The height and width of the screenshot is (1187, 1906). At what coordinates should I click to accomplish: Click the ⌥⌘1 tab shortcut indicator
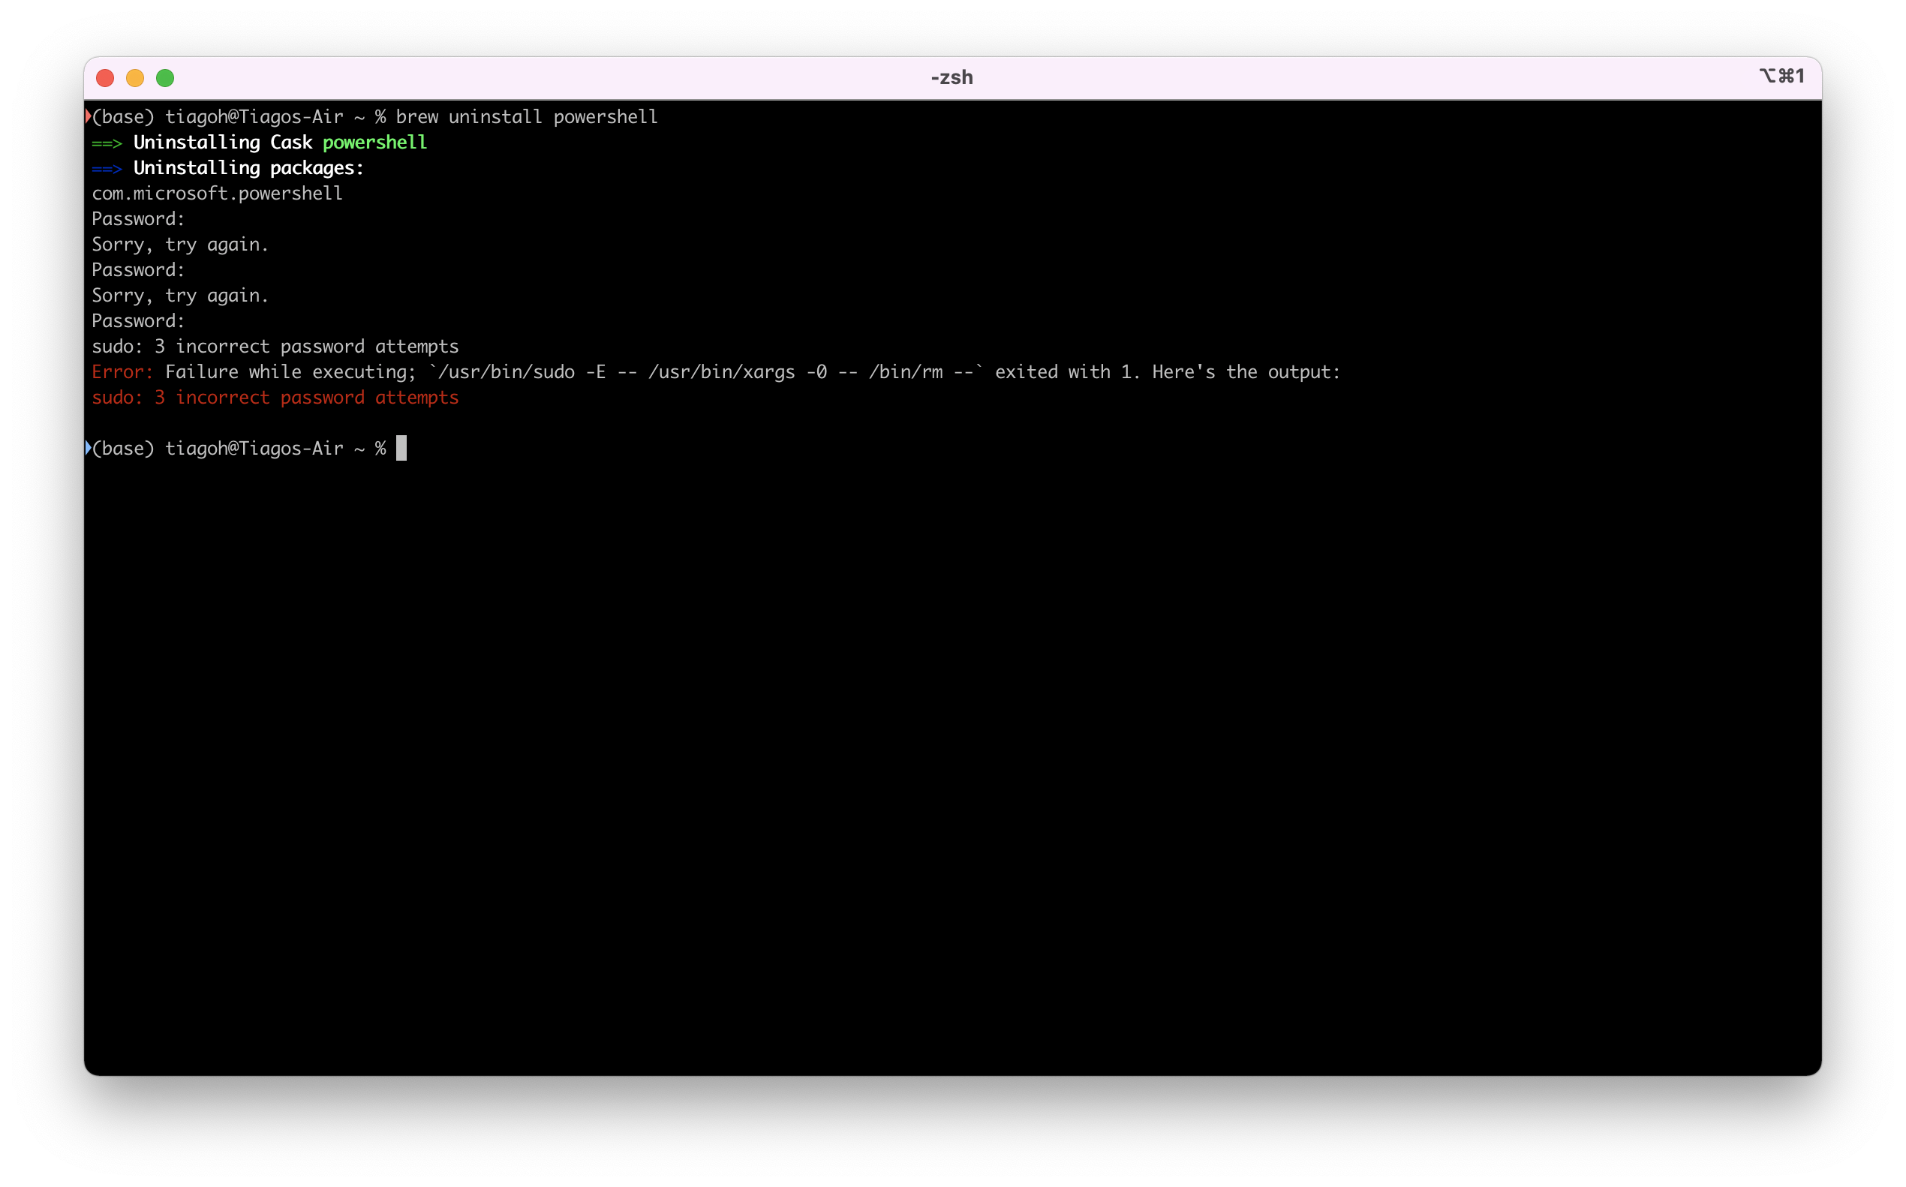tap(1783, 76)
